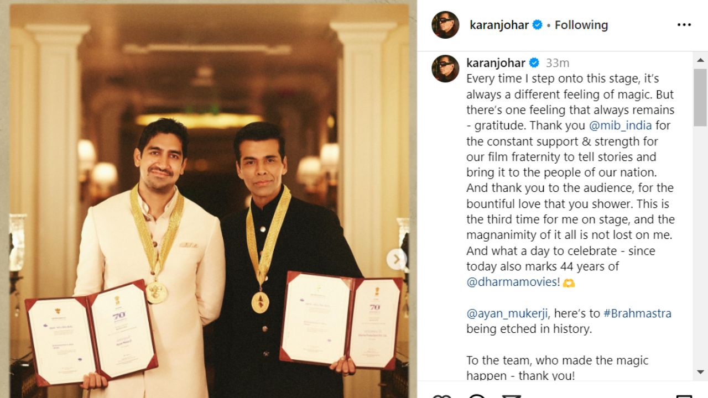Open the #Brahmastra hashtag
This screenshot has width=708, height=398.
pos(637,313)
